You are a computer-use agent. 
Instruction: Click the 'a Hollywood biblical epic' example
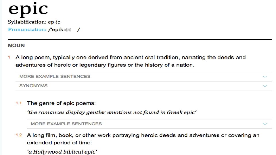[x=62, y=152]
